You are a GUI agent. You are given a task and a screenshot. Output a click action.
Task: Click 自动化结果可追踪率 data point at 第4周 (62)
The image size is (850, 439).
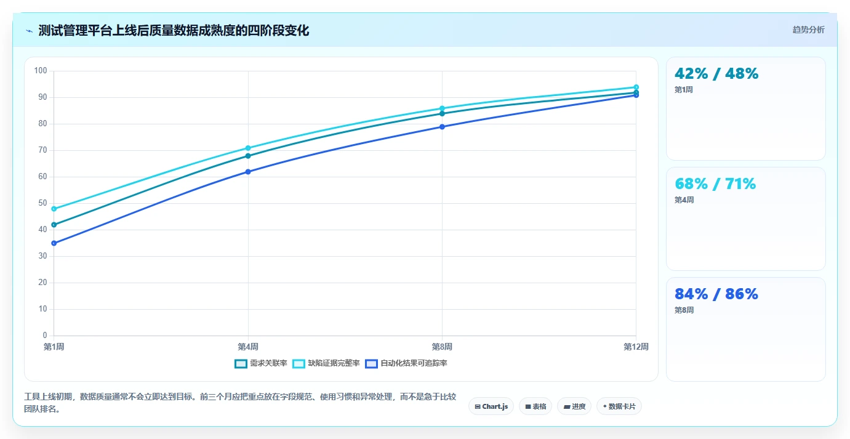tap(248, 172)
